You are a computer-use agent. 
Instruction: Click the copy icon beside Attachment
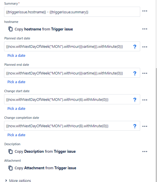pyautogui.click(x=10, y=168)
